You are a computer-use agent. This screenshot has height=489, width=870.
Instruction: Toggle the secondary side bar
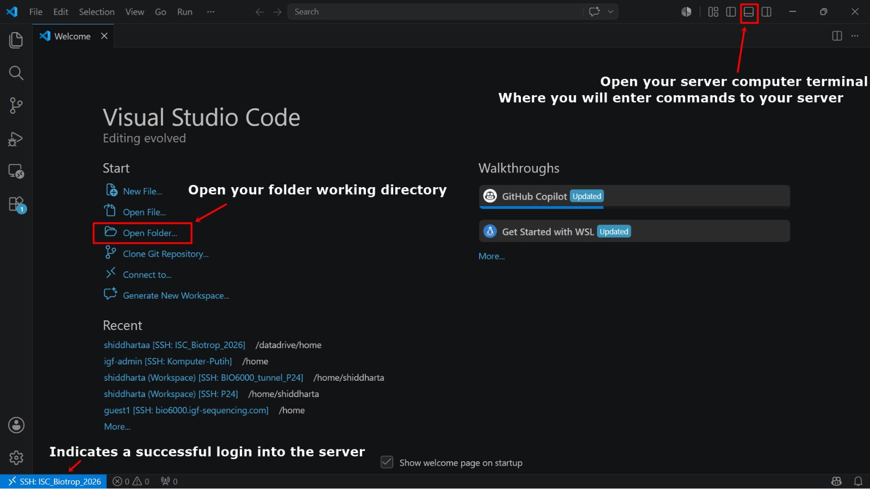[x=767, y=11]
